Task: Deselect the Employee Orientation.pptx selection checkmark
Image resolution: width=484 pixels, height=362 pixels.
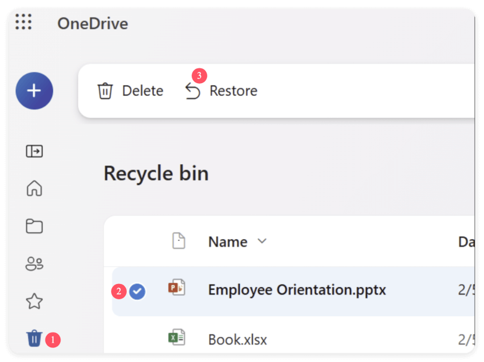Action: (137, 292)
